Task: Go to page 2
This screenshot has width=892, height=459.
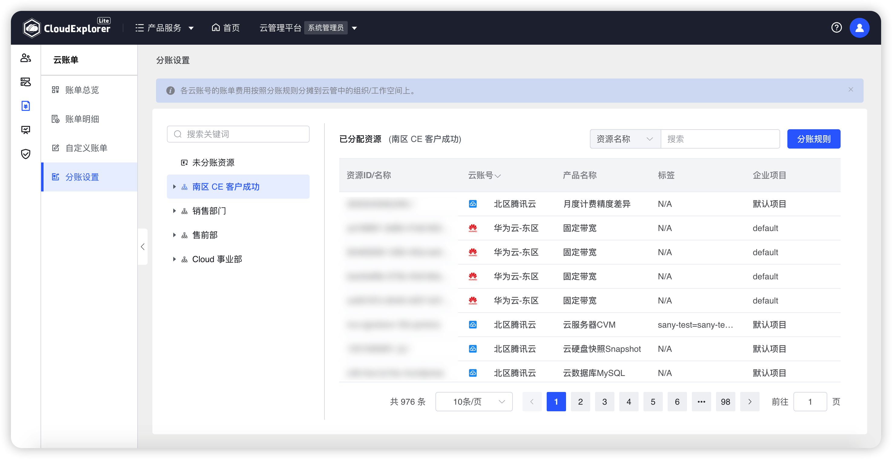Action: point(580,402)
